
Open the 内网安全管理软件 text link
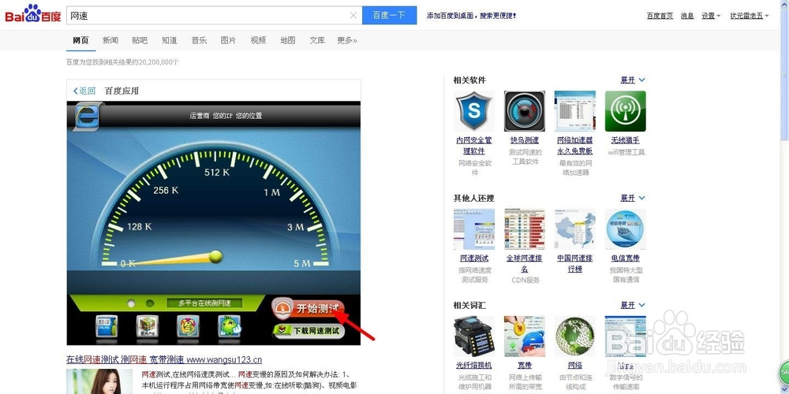[474, 145]
